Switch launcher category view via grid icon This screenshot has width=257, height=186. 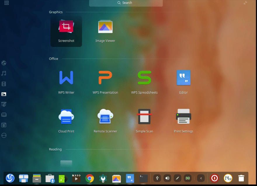pos(6,3)
